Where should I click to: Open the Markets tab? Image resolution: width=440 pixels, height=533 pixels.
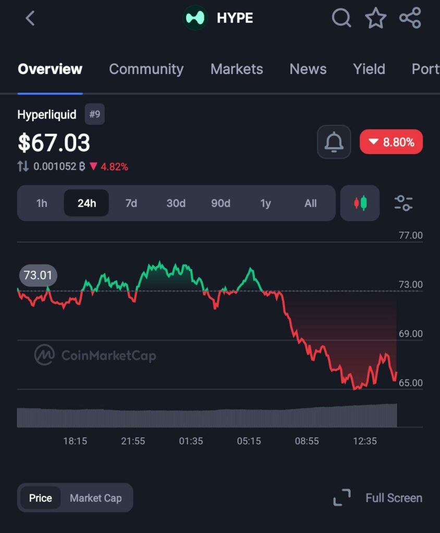coord(237,69)
